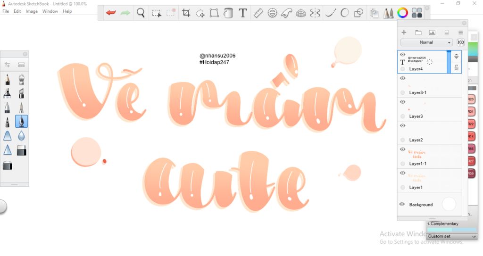This screenshot has width=483, height=256.
Task: Open the Color Wheel editor
Action: pyautogui.click(x=402, y=13)
